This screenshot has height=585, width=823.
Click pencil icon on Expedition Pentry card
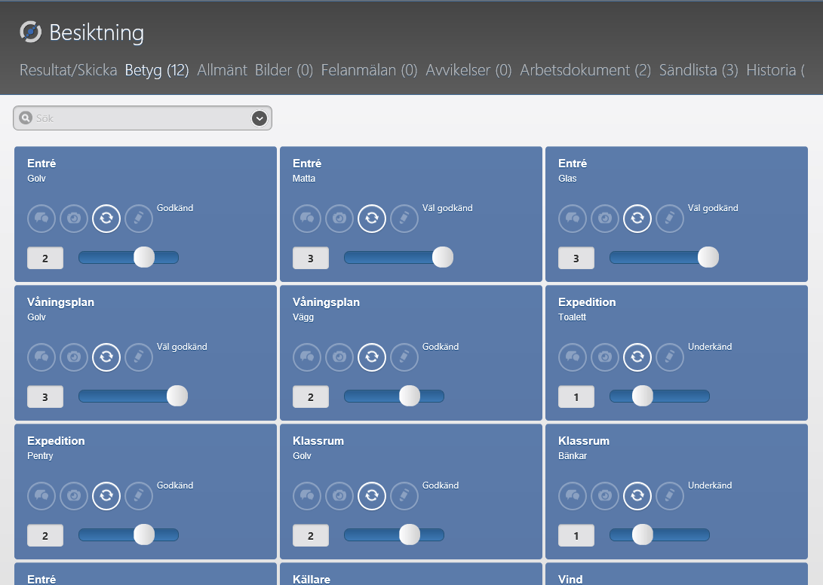139,496
